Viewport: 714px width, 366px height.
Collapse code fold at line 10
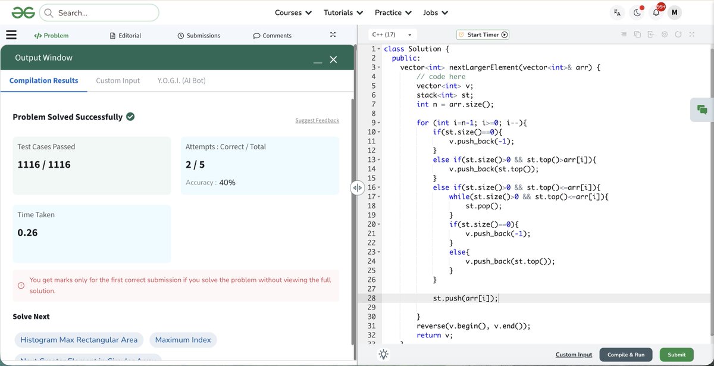pos(378,132)
